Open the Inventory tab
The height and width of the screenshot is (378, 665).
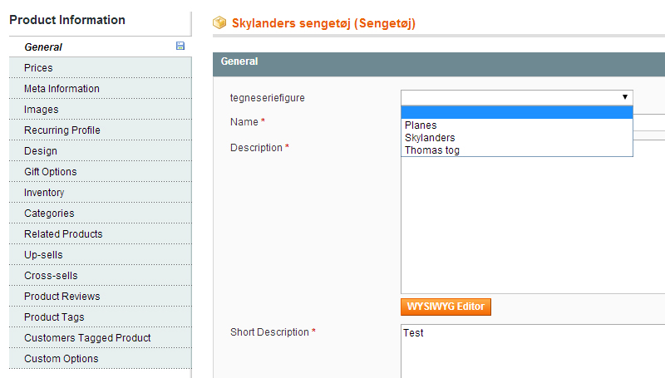pos(101,193)
